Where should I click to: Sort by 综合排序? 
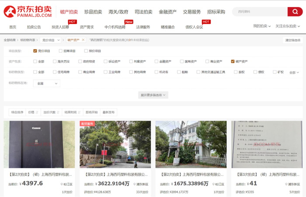pos(17,112)
